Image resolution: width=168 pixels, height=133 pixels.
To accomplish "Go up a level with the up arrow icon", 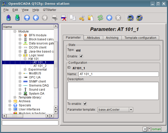I will [27, 18].
